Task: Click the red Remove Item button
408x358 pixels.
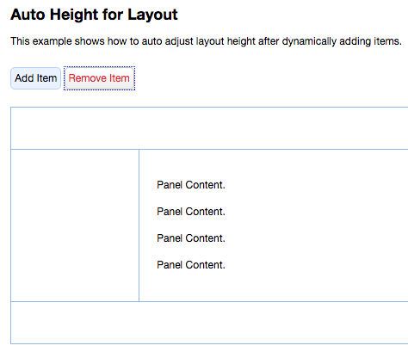Action: [99, 78]
